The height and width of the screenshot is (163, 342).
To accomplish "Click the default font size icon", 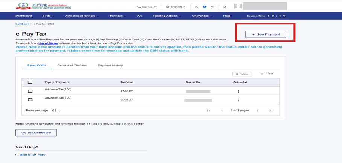I will click(x=204, y=7).
